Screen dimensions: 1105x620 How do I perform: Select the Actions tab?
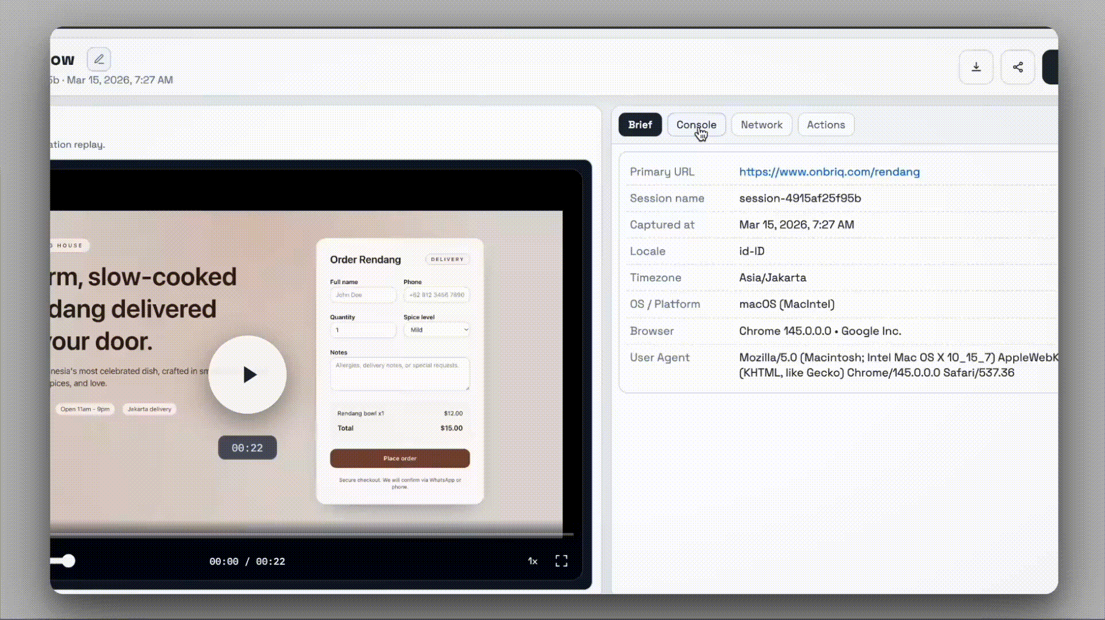[825, 125]
